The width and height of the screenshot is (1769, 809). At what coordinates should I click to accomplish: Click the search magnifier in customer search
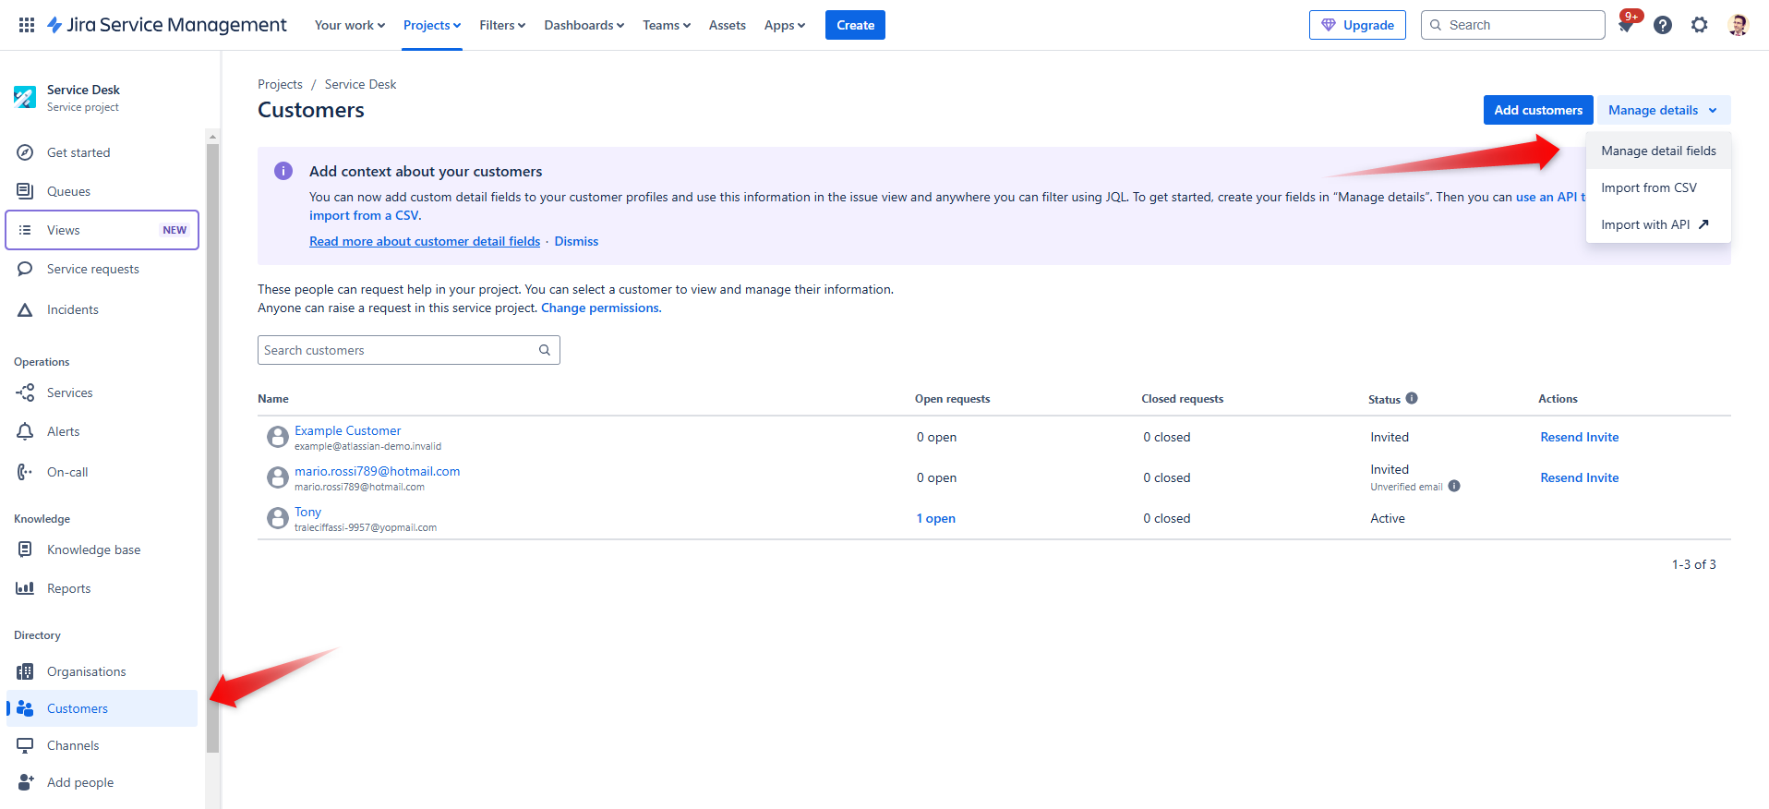(x=545, y=350)
